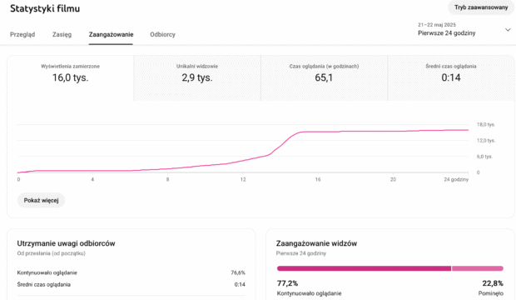Click the 12 hour mark on chart axis
516x300 pixels.
coord(243,179)
